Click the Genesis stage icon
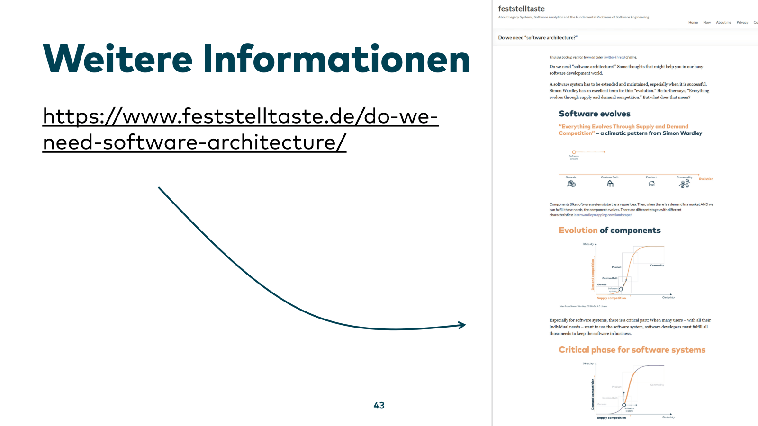 571,184
